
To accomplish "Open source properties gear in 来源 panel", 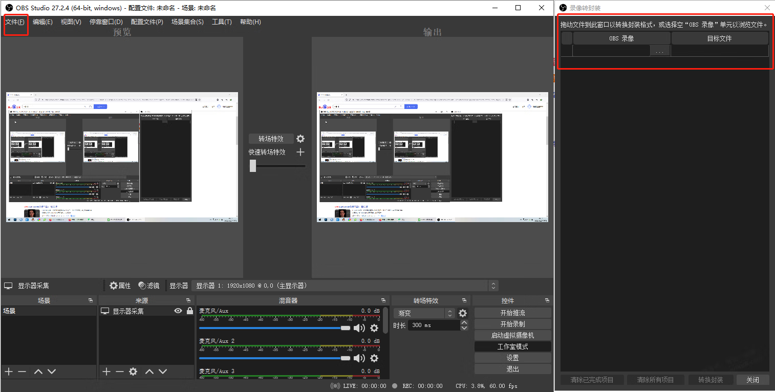I will (x=133, y=372).
